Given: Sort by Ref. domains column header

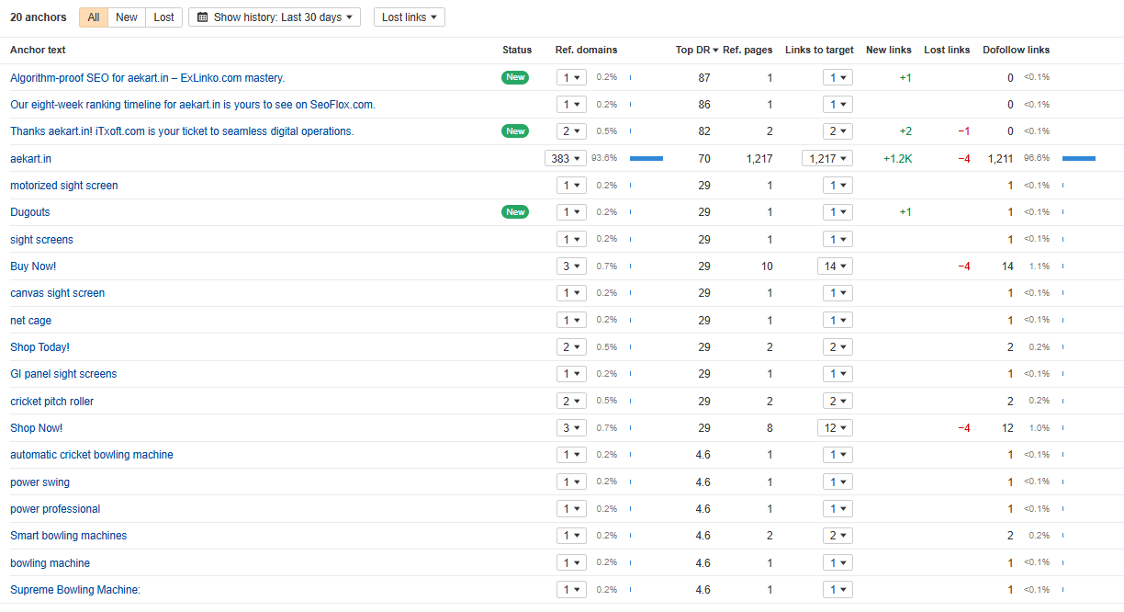Looking at the screenshot, I should [x=586, y=50].
